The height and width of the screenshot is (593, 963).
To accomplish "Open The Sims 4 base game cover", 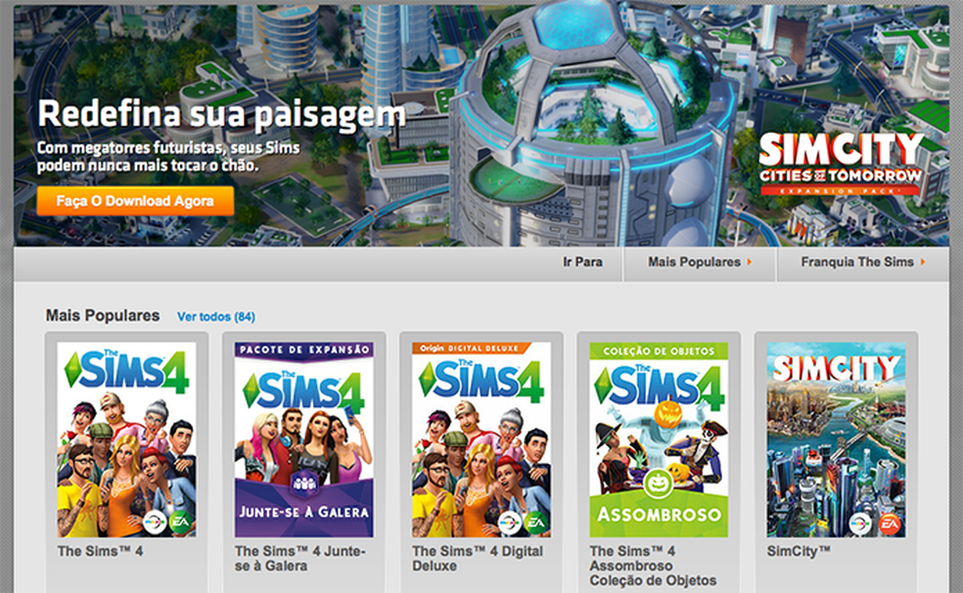I will (x=126, y=439).
